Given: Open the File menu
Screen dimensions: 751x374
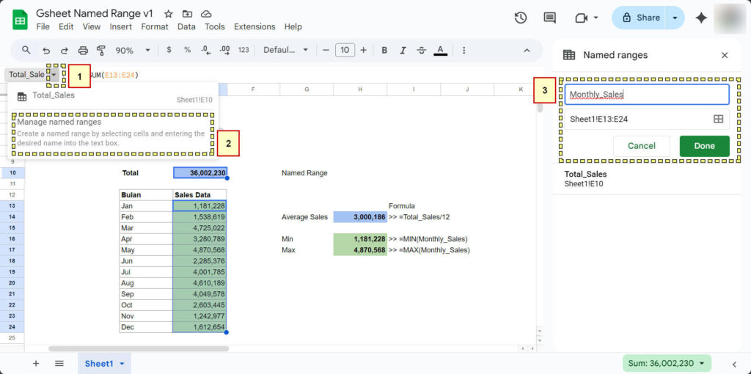Looking at the screenshot, I should pyautogui.click(x=43, y=27).
